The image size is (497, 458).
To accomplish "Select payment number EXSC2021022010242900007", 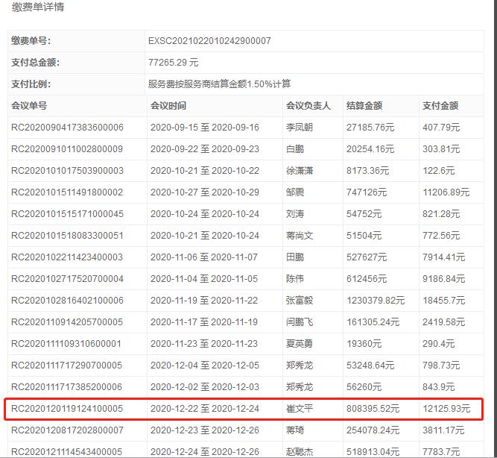I will (x=210, y=41).
